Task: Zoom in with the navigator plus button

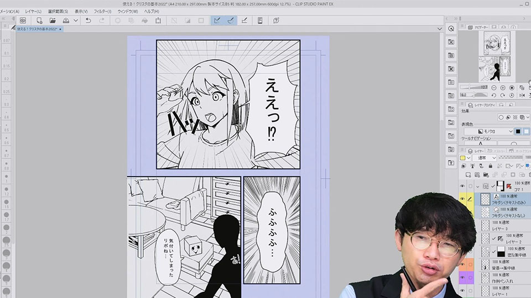Action: pyautogui.click(x=503, y=88)
